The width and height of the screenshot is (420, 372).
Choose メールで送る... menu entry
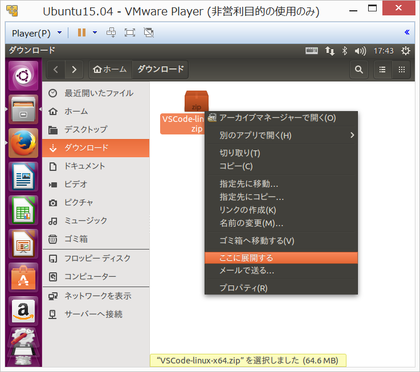click(282, 271)
